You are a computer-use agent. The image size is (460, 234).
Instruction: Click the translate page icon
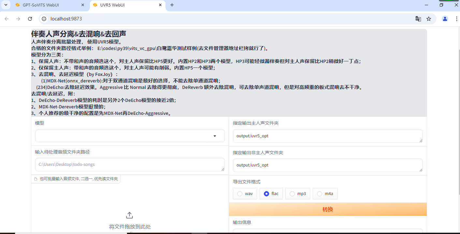click(418, 19)
